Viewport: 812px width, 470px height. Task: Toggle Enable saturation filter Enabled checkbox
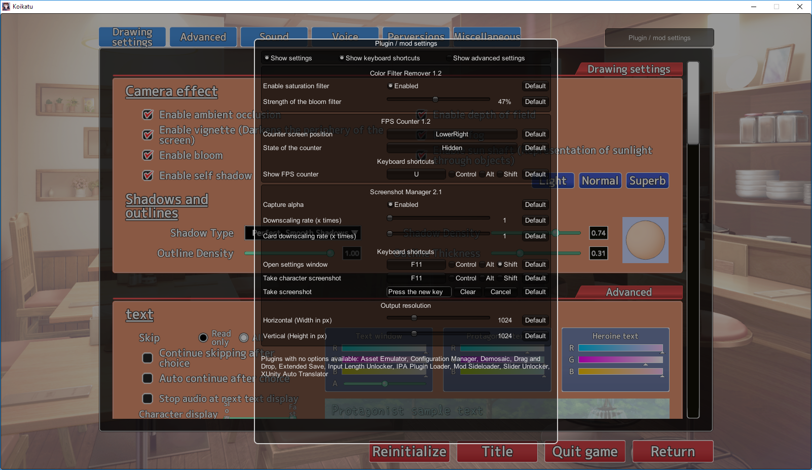click(x=403, y=86)
